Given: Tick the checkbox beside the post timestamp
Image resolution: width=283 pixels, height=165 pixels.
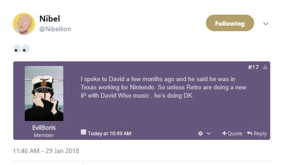Looking at the screenshot, I should (x=83, y=132).
